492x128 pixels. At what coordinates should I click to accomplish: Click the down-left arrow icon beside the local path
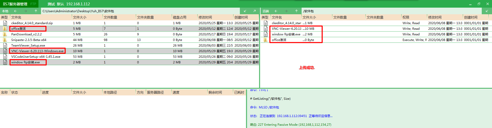(x=245, y=11)
